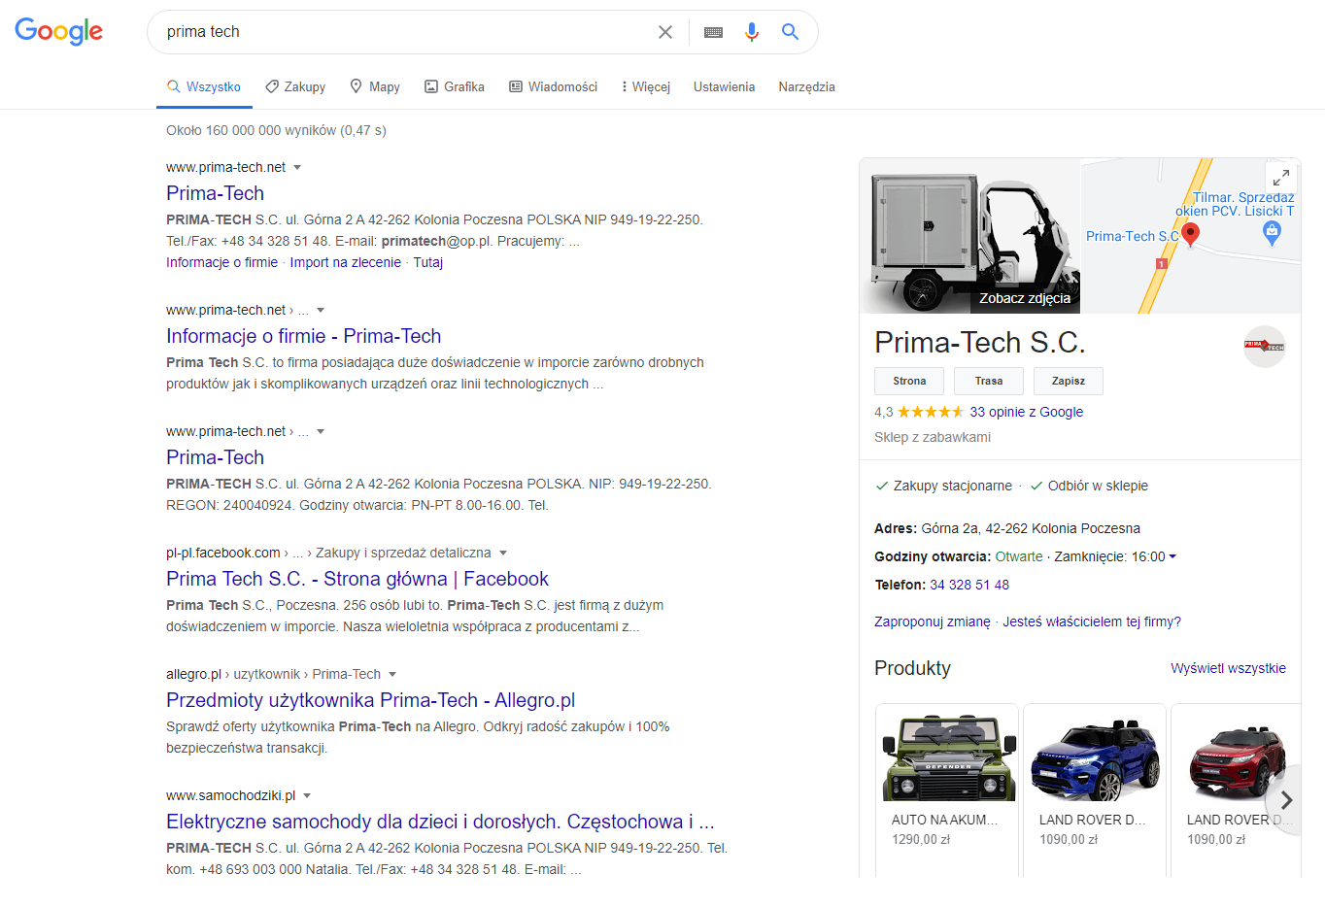The width and height of the screenshot is (1325, 907).
Task: Open the third result titled Prima-Tech
Action: [x=215, y=457]
